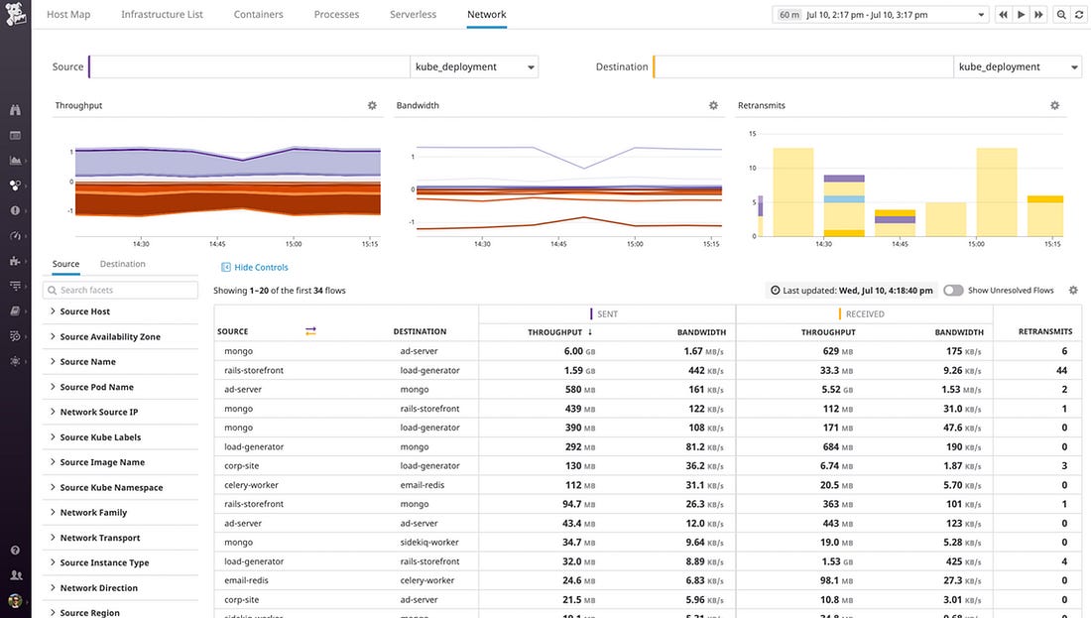Viewport: 1091px width, 618px height.
Task: Switch to the Containers tab
Action: (x=258, y=14)
